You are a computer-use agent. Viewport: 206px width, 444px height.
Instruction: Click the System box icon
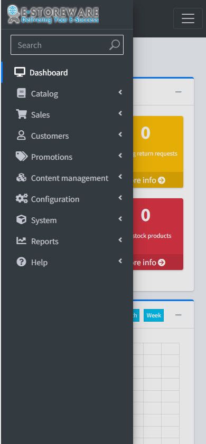click(21, 220)
